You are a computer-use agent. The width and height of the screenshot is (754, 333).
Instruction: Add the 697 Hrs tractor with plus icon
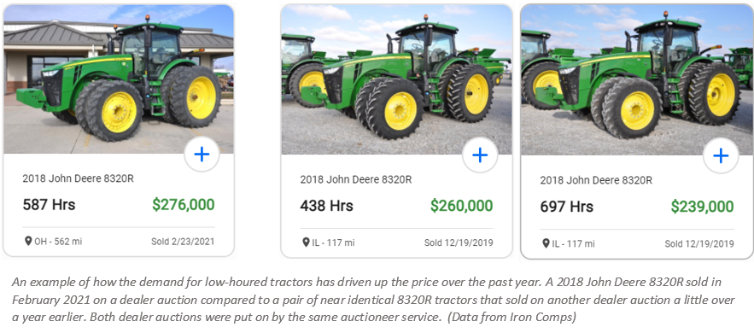click(x=721, y=155)
